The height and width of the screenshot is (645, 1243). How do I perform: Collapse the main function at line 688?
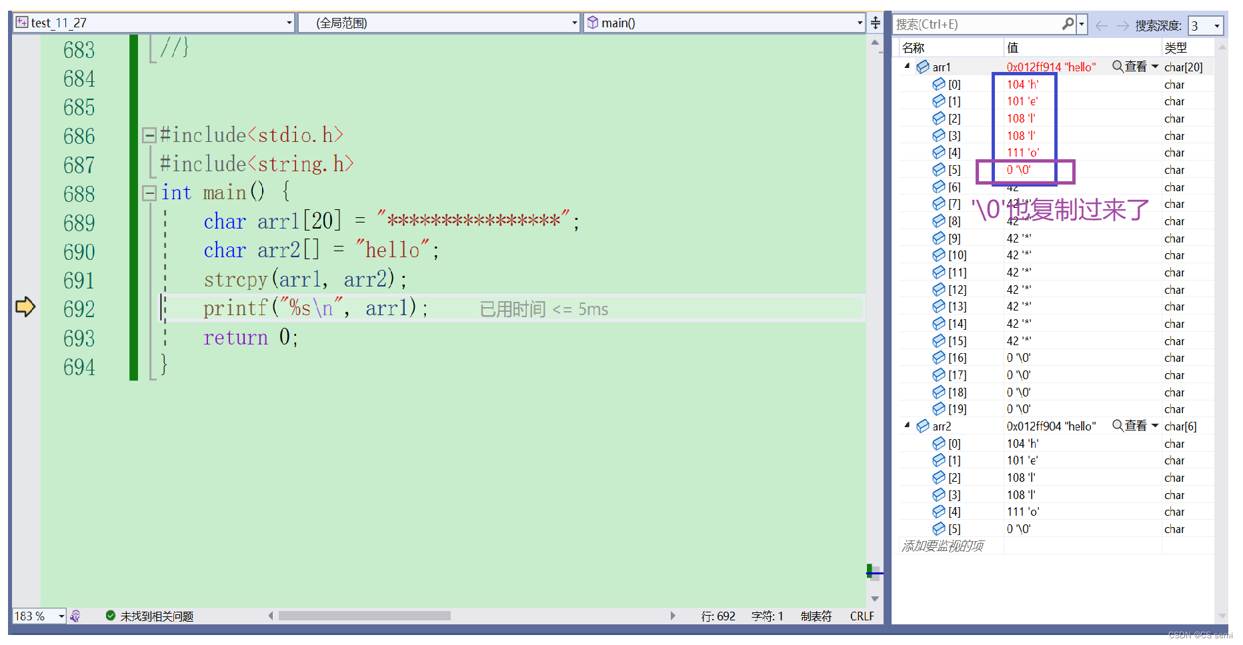click(149, 193)
